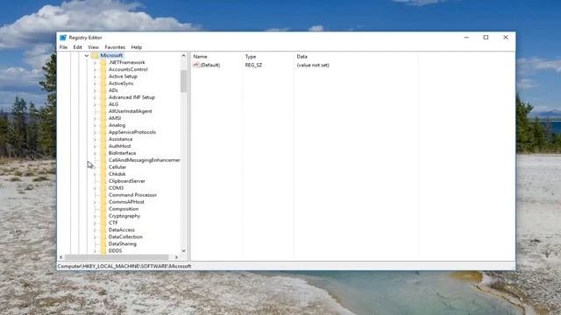Collapse the Microsoft registry key
This screenshot has height=315, width=561.
coord(87,55)
